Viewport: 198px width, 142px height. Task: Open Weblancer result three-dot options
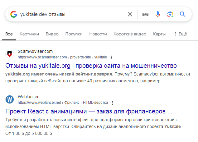tap(113, 103)
